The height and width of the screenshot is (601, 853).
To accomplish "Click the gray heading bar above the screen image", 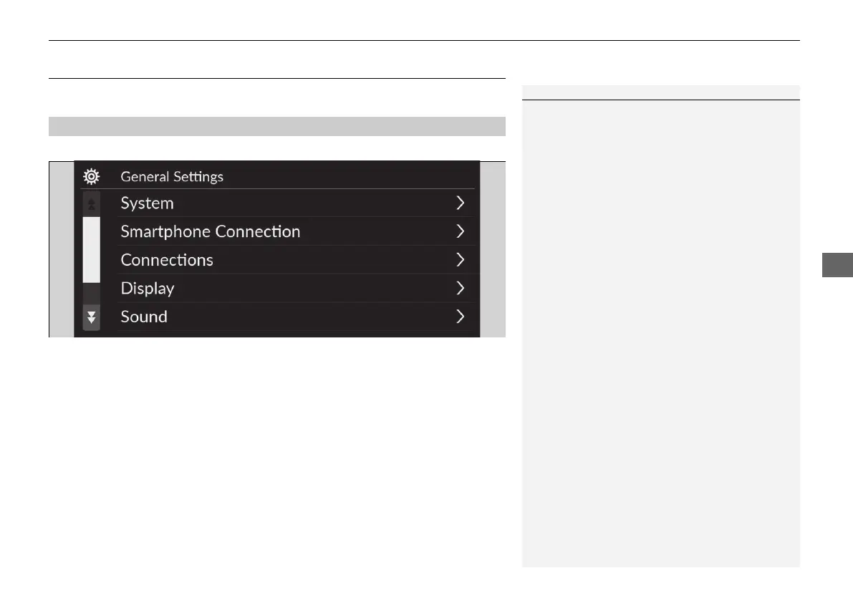I will click(x=277, y=126).
